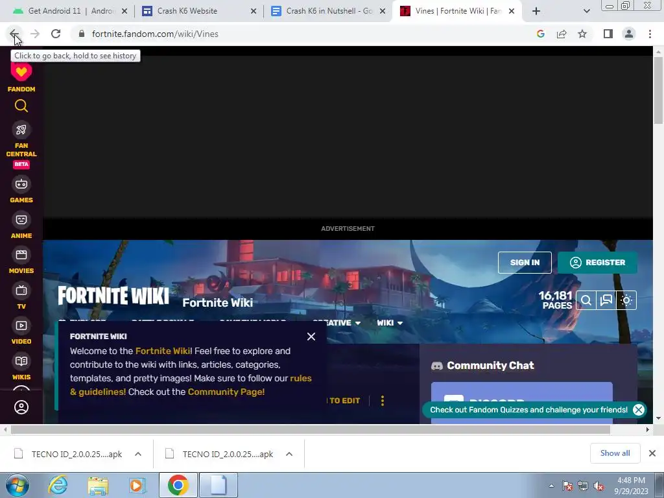Click the SIGN IN button
The image size is (664, 498).
point(525,263)
